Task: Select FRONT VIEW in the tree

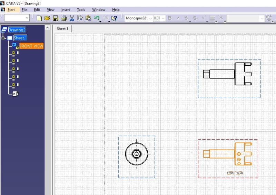Action: (31, 46)
